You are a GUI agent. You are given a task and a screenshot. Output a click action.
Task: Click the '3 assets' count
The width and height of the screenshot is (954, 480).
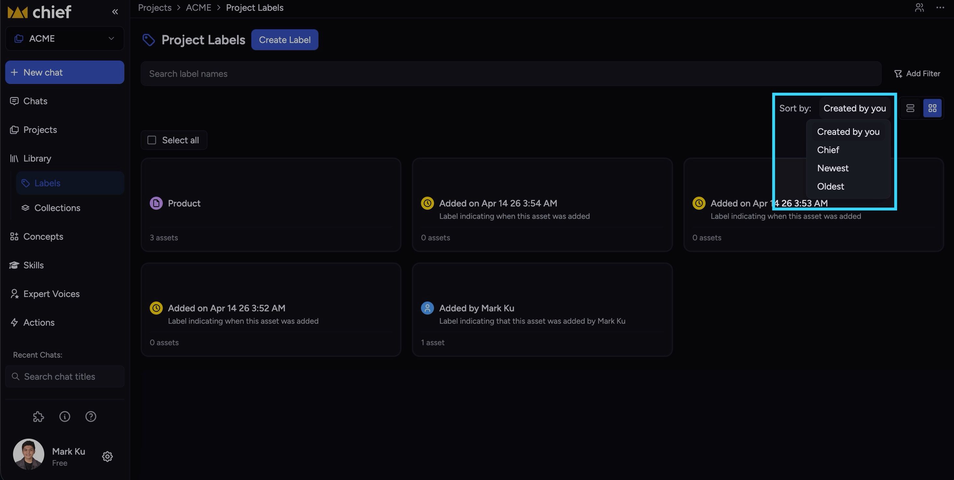point(164,238)
